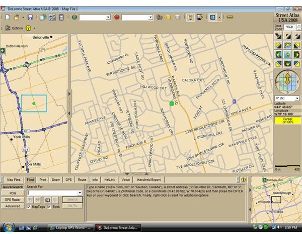
Task: Pan map east with right arrow button
Action: [296, 55]
